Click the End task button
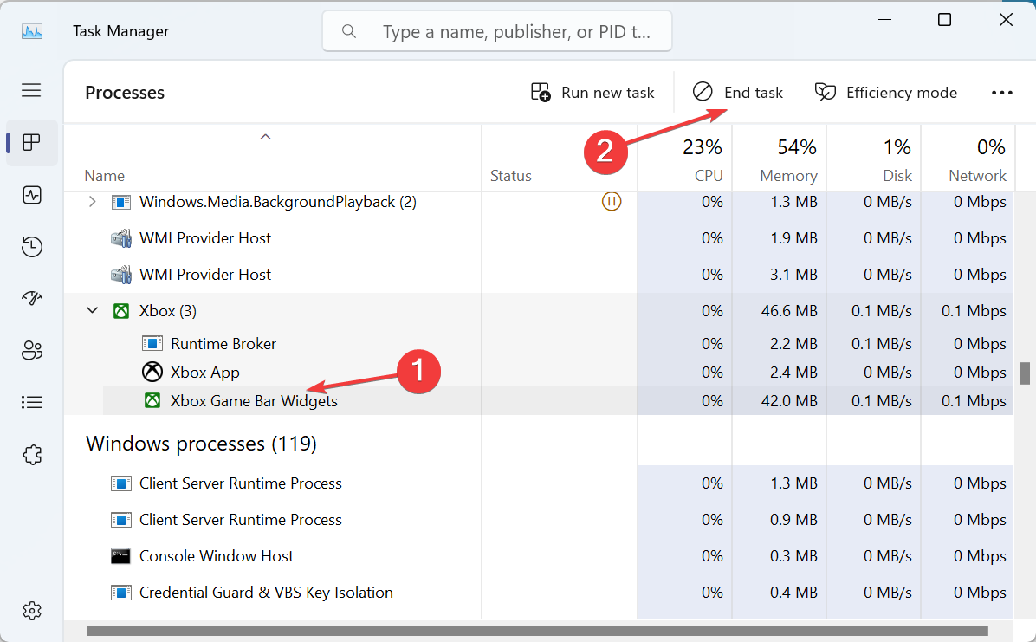 click(737, 92)
